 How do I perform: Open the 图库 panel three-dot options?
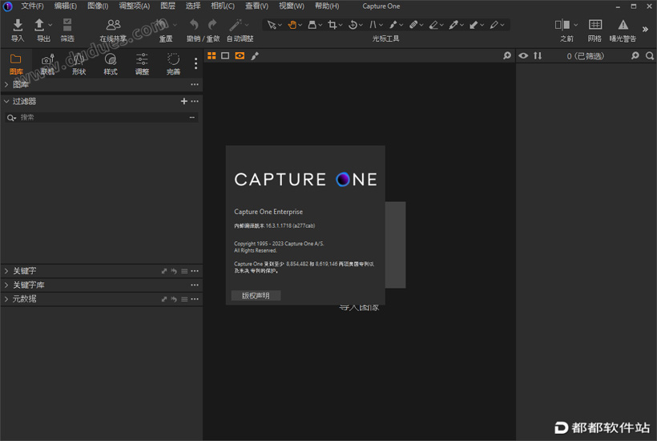click(195, 84)
